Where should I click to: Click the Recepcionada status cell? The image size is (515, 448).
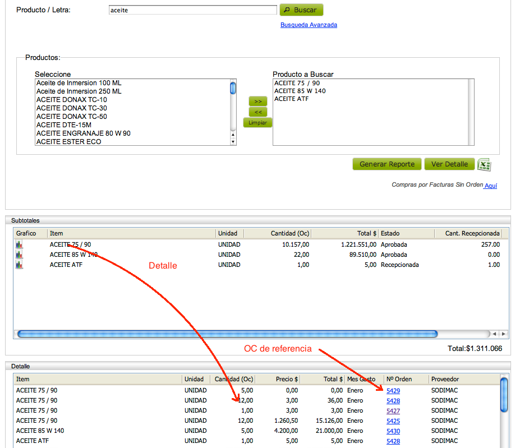400,265
